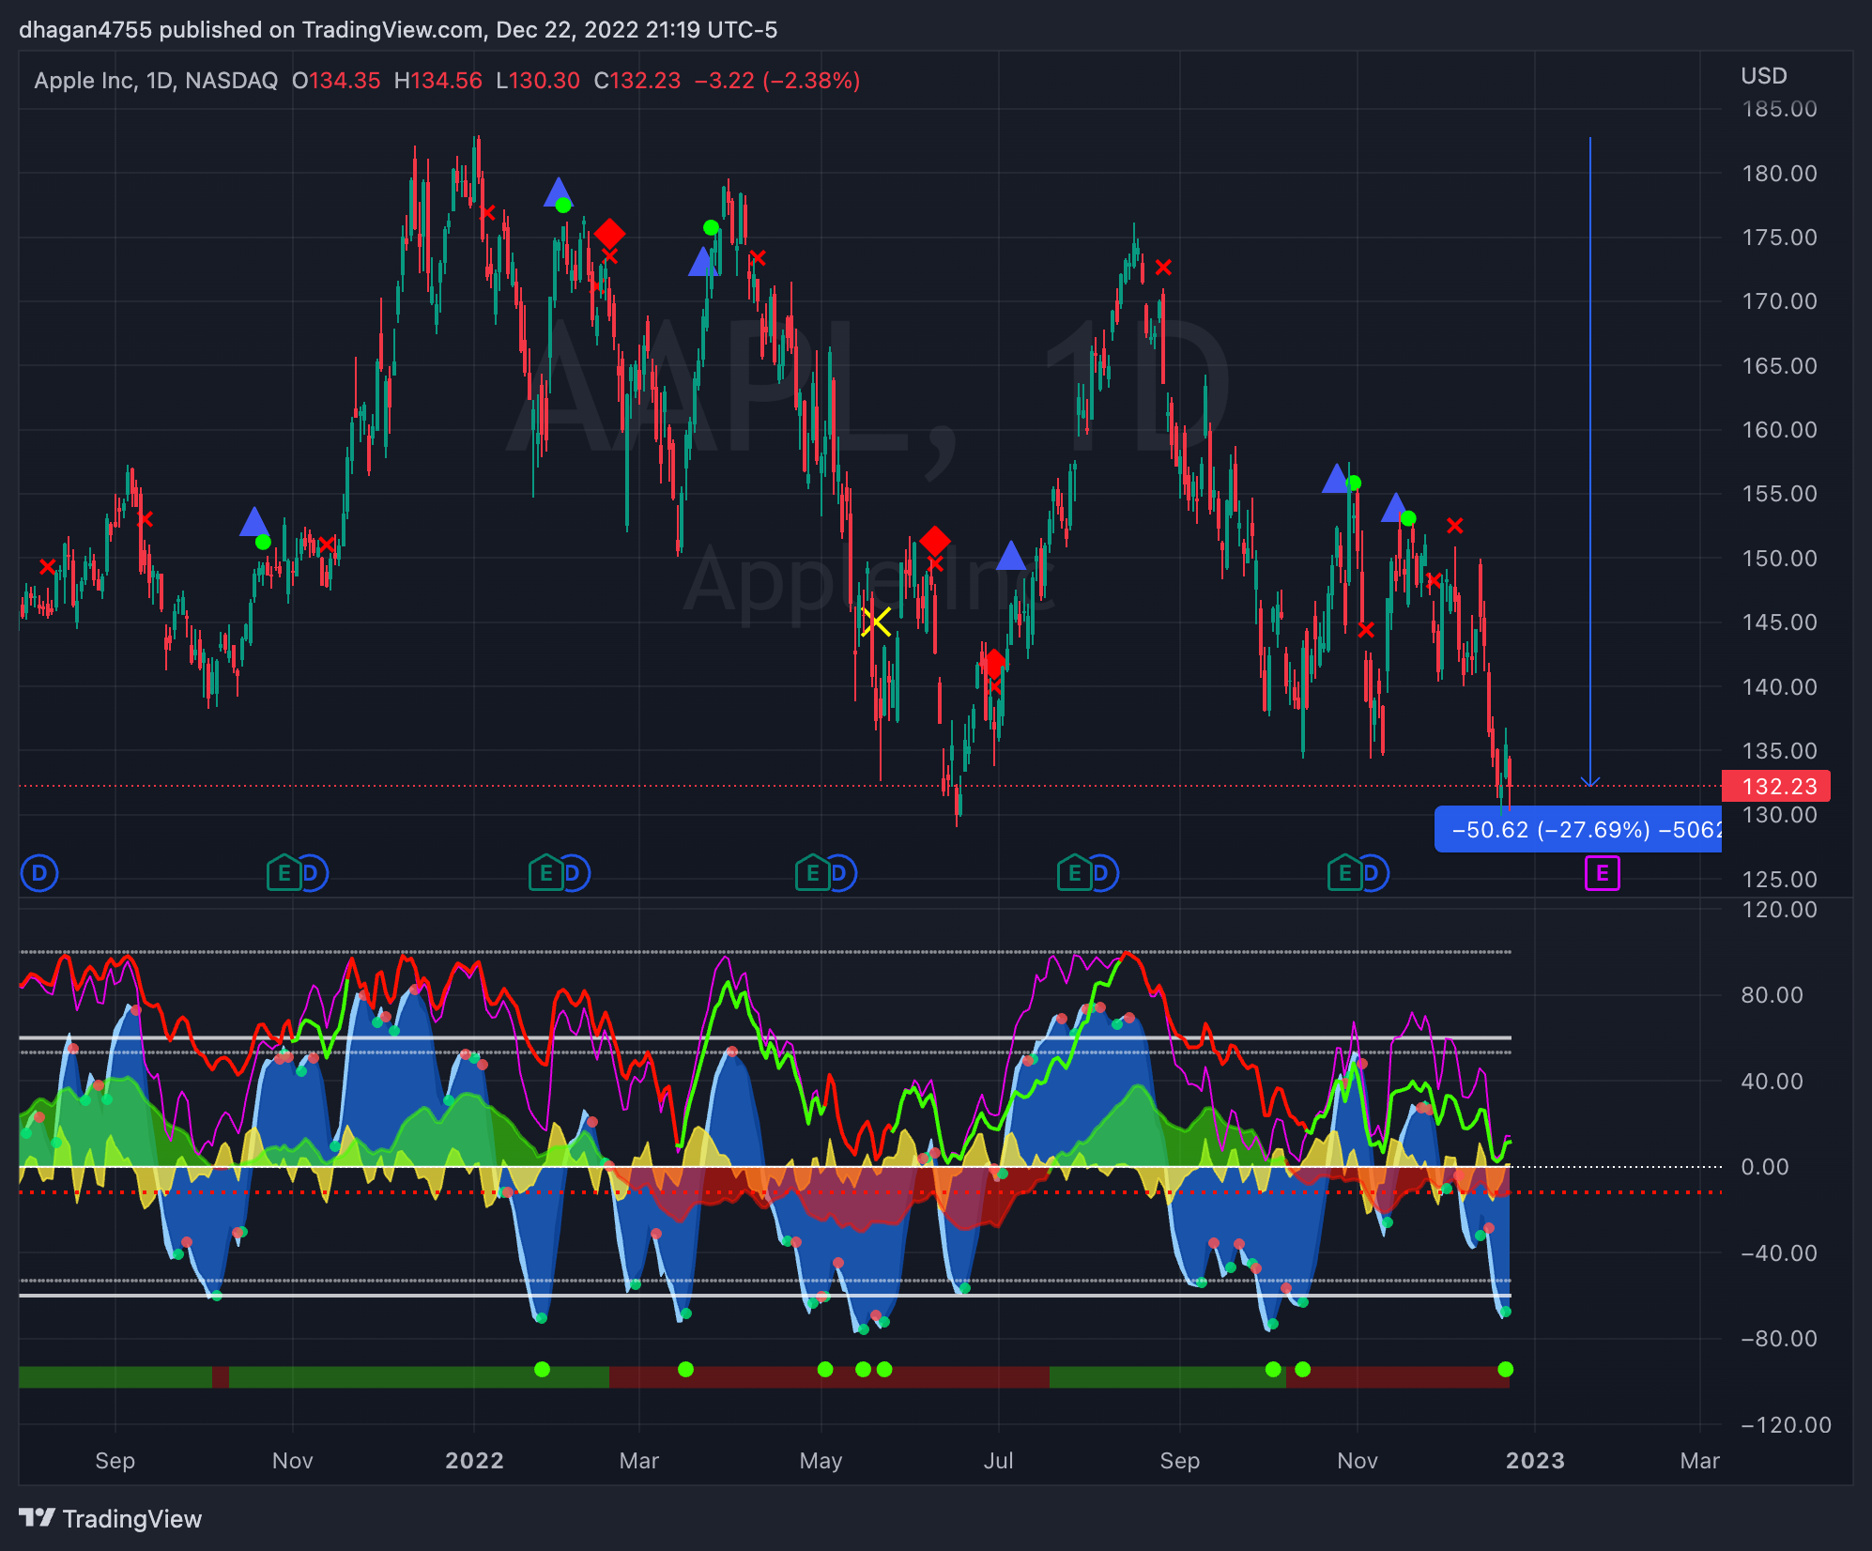Click the 2023 time axis label
Screen dimensions: 1872x1551
click(x=1535, y=1461)
